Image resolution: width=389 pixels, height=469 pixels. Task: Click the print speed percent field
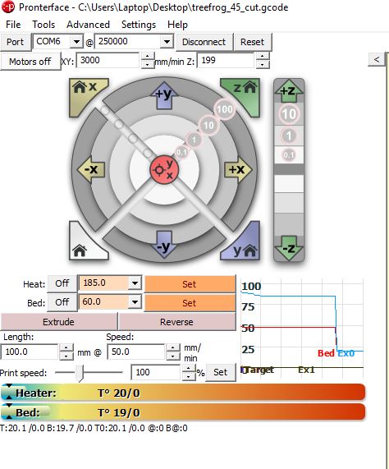click(x=156, y=372)
